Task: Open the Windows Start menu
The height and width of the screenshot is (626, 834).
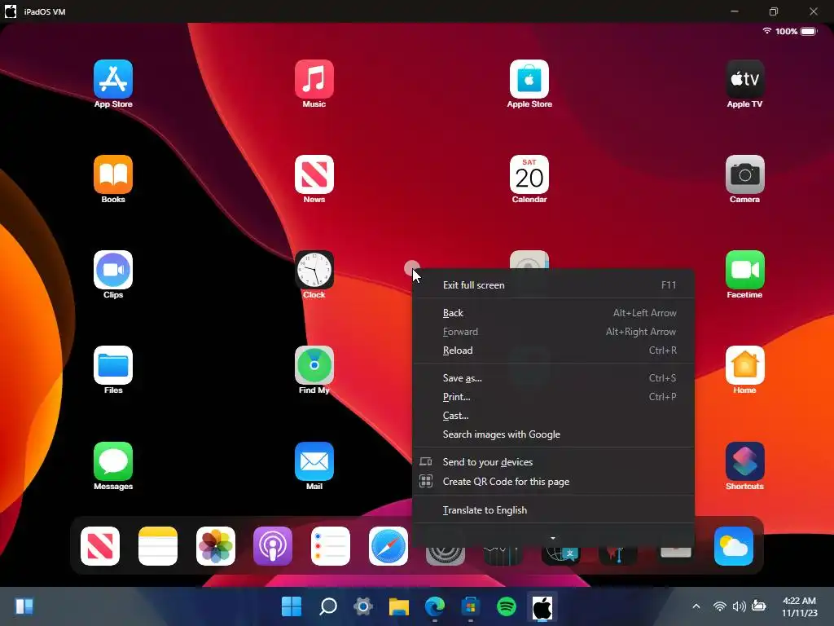Action: [x=292, y=606]
